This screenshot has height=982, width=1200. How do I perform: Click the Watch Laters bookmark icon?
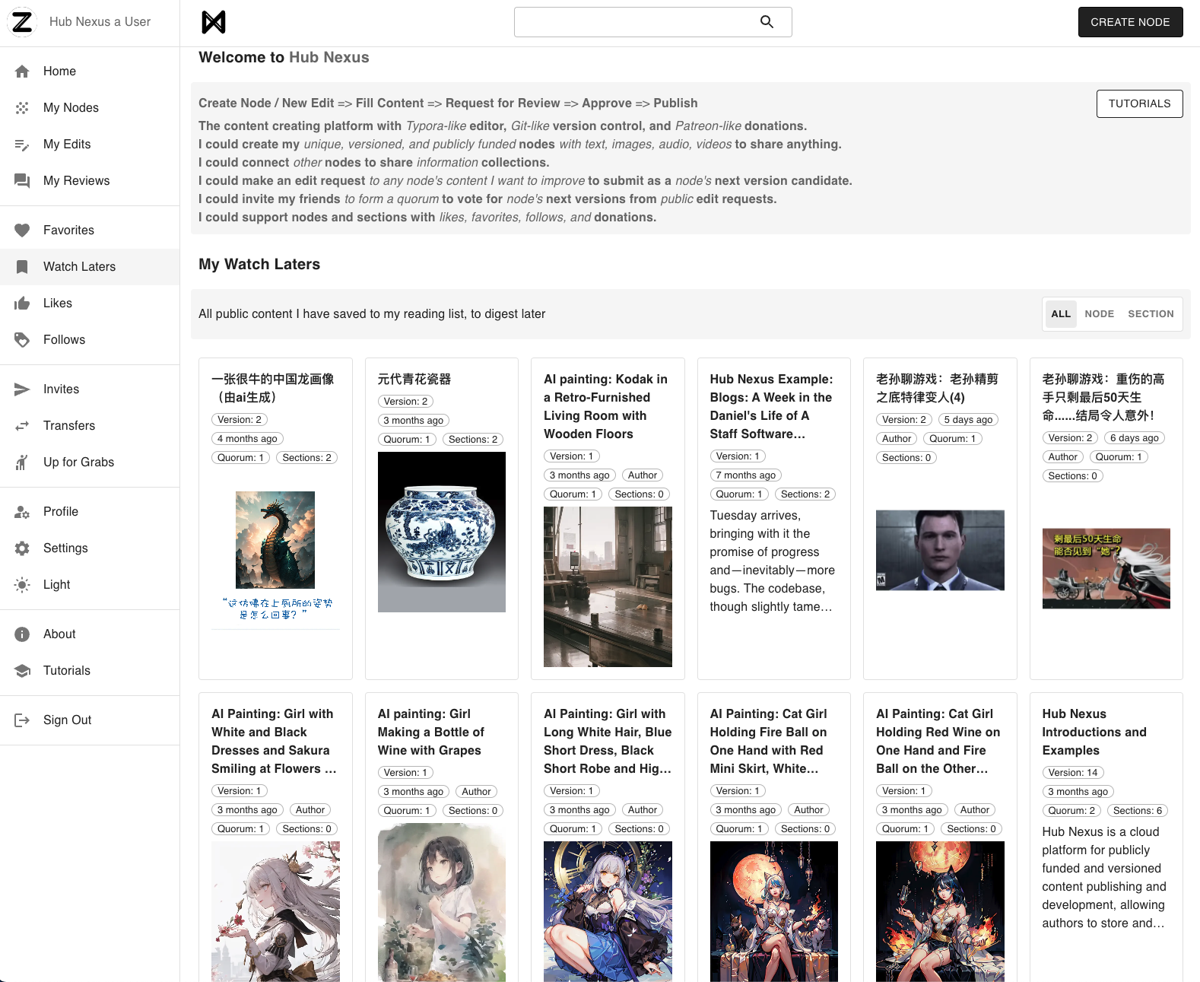pyautogui.click(x=22, y=267)
